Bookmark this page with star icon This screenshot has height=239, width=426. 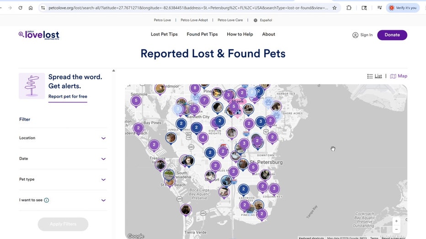pos(335,8)
